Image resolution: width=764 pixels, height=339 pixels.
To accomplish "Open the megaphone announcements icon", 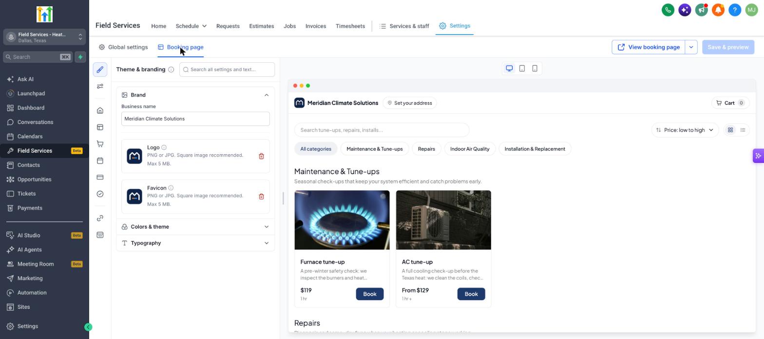I will 701,10.
